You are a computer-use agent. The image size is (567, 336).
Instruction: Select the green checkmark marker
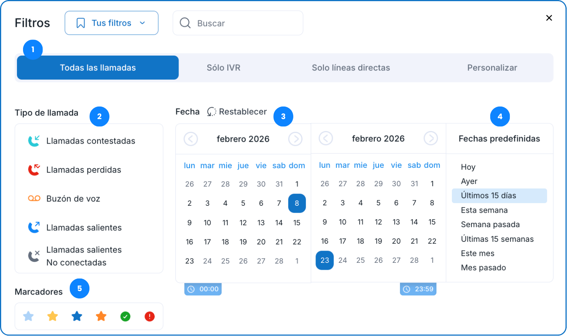(x=126, y=316)
